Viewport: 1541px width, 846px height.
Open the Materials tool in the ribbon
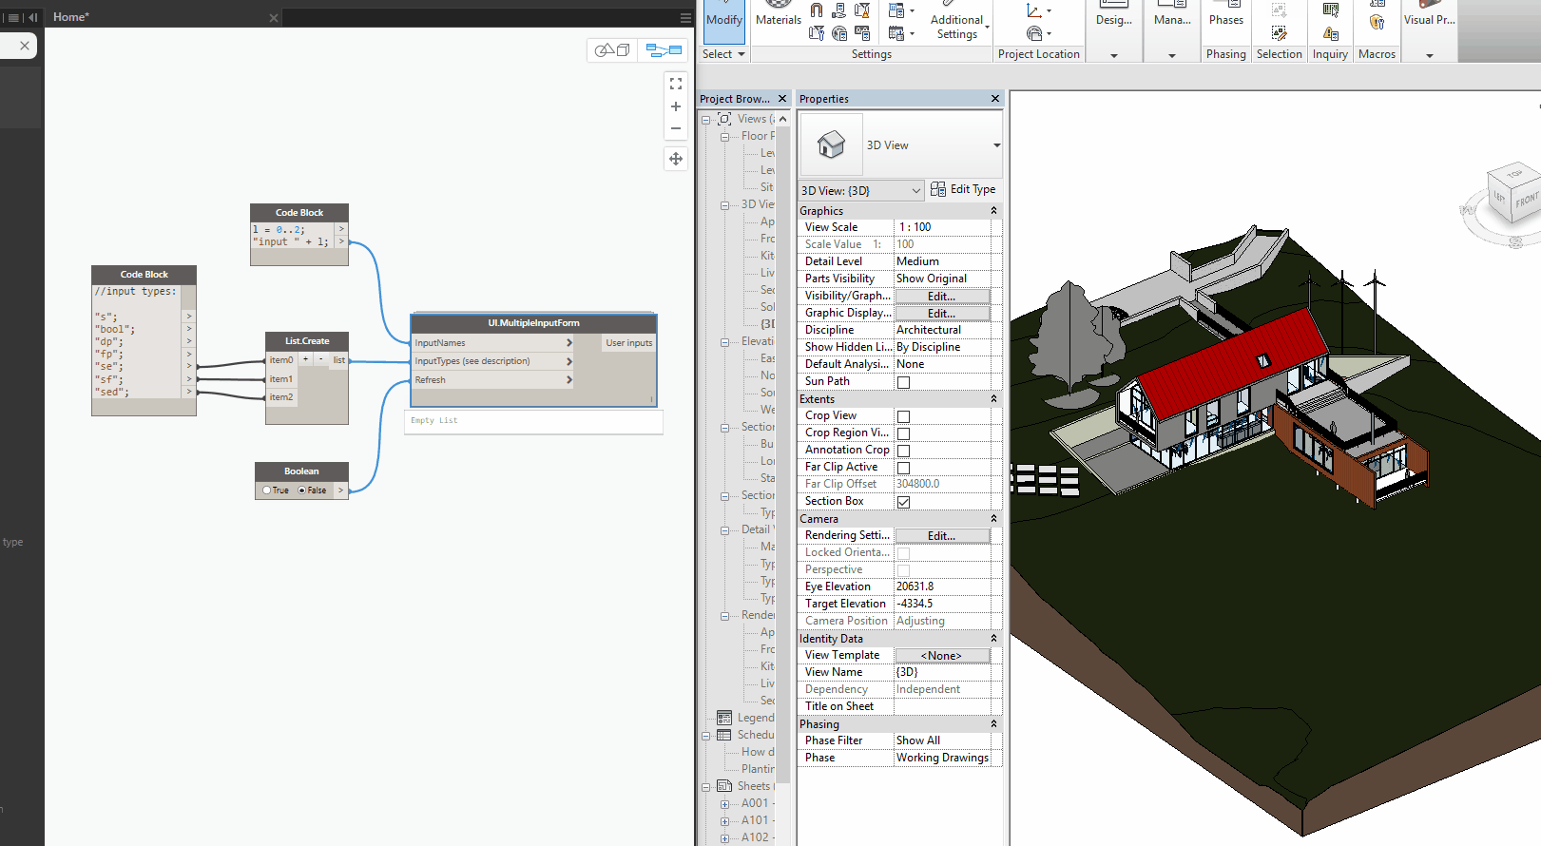(778, 20)
